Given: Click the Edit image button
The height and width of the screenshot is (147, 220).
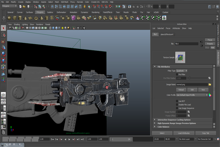Looking at the screenshot, I should tap(192, 90).
